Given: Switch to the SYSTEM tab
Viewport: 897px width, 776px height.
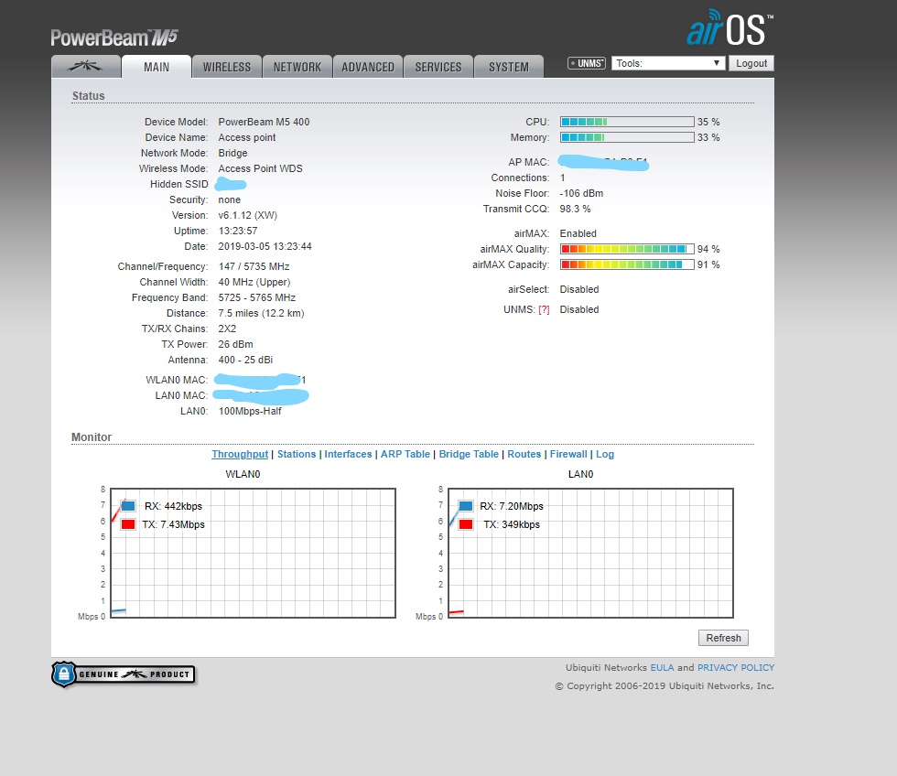Looking at the screenshot, I should (509, 67).
